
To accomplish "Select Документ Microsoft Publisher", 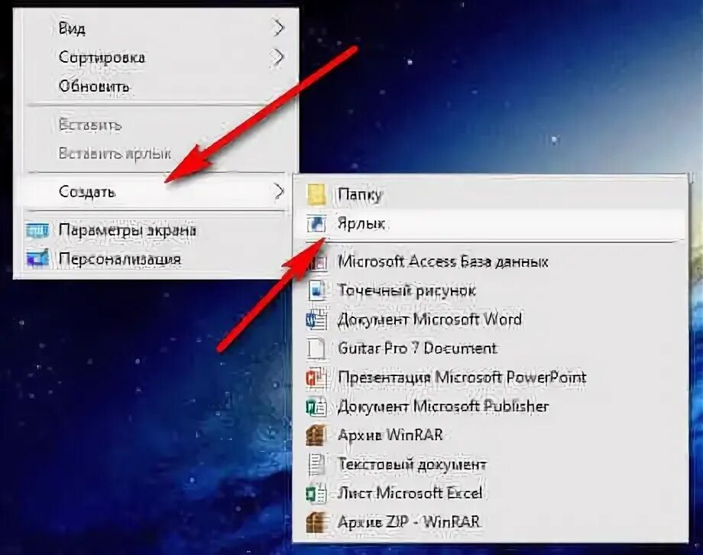I will click(491, 407).
